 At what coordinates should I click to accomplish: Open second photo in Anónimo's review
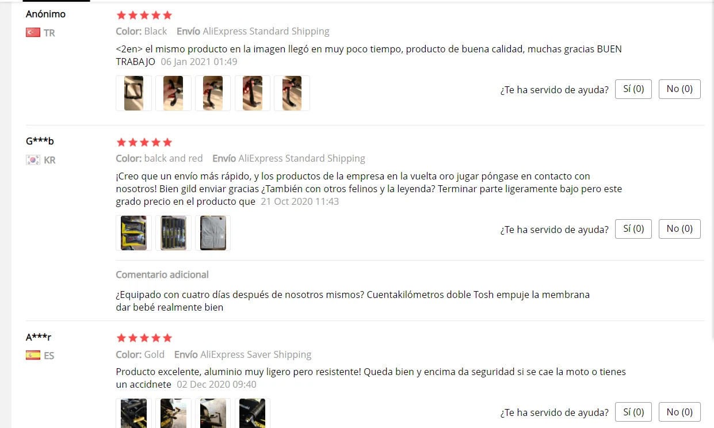pos(173,93)
